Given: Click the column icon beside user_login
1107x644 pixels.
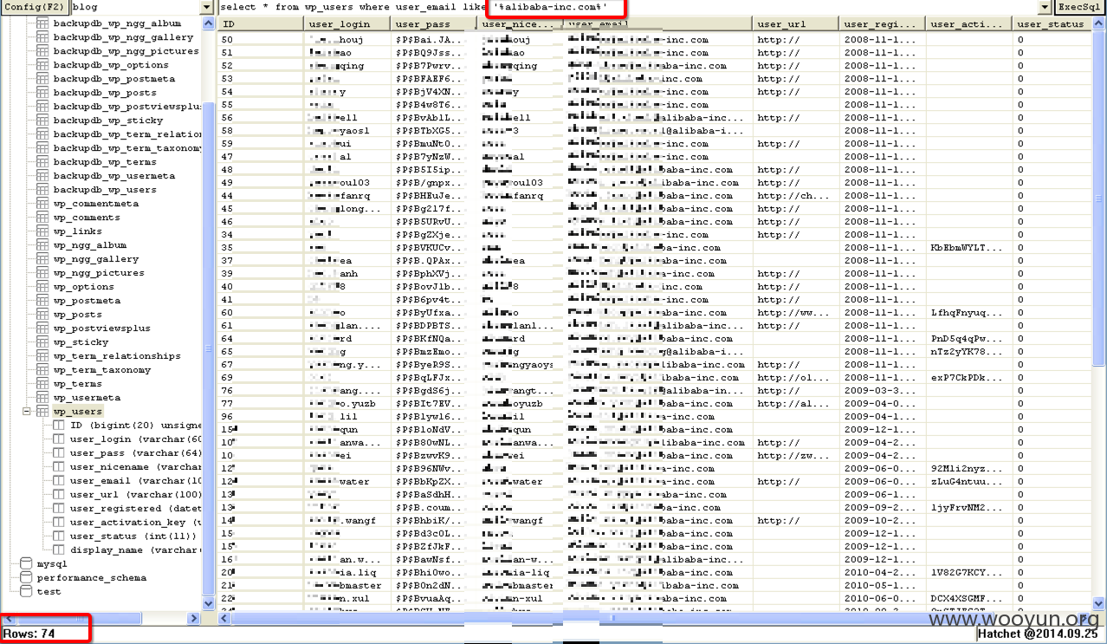Looking at the screenshot, I should pyautogui.click(x=59, y=439).
